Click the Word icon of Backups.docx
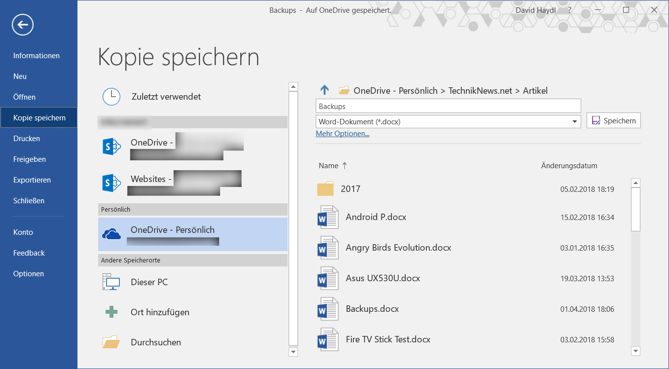This screenshot has width=669, height=369. pyautogui.click(x=328, y=309)
